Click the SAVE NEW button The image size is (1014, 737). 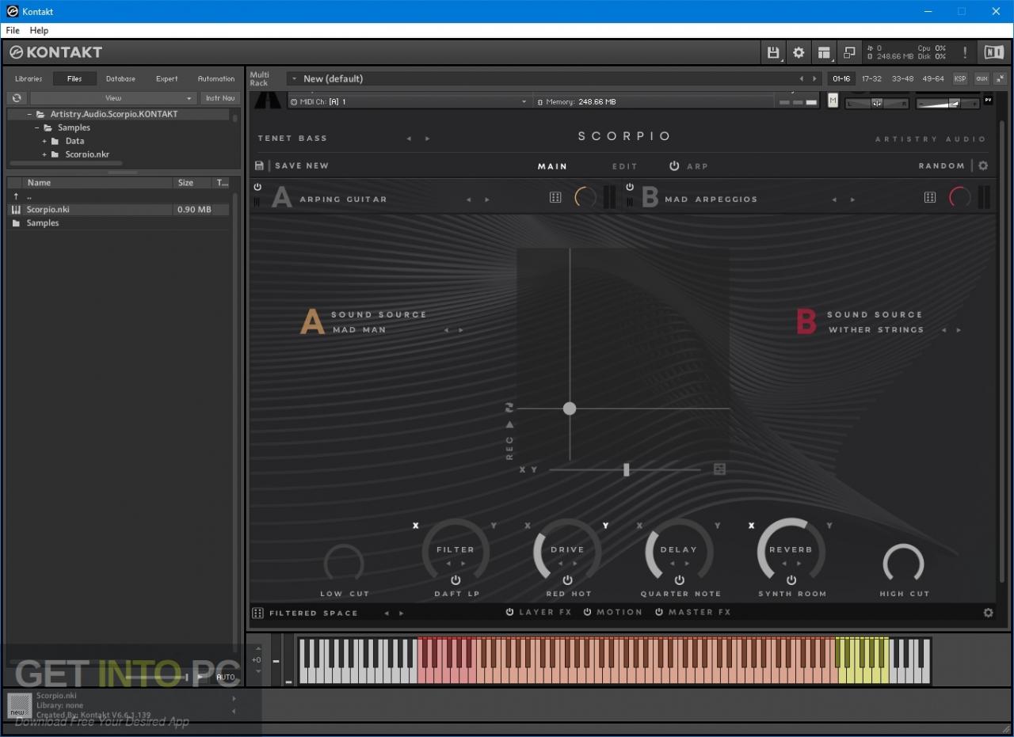pos(301,165)
